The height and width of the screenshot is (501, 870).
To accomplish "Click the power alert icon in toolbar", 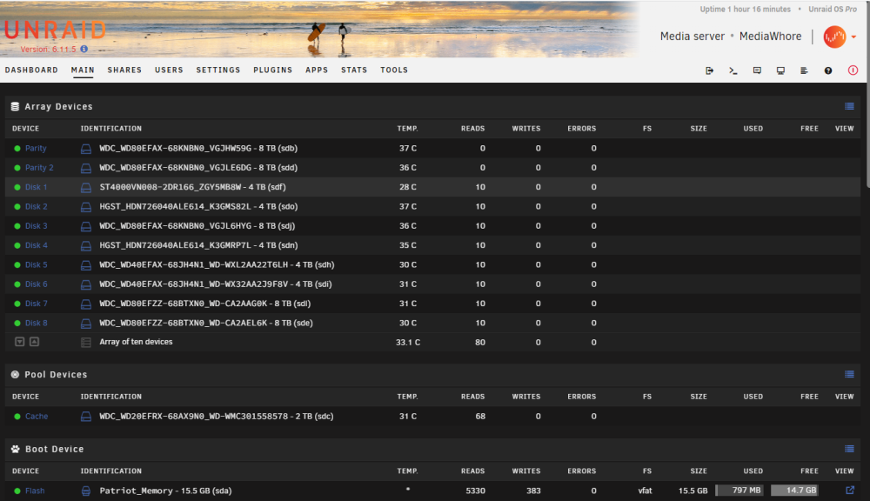I will pos(853,70).
